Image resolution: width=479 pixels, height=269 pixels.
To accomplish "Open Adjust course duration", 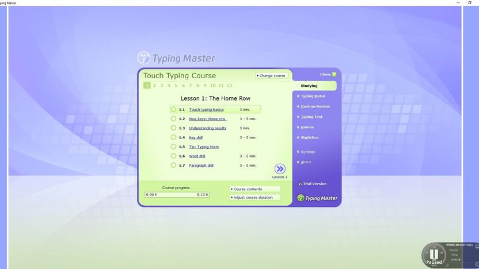I will click(255, 197).
